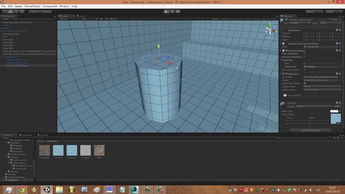Switch to the Game tab
The height and width of the screenshot is (194, 345).
(81, 16)
